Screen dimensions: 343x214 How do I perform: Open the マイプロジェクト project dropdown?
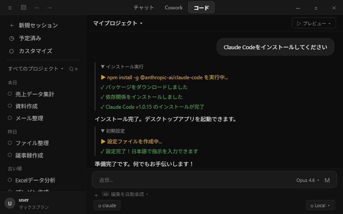(117, 23)
